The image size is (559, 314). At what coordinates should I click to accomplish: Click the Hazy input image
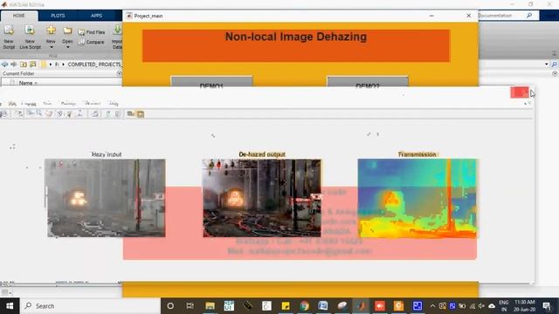pyautogui.click(x=106, y=198)
